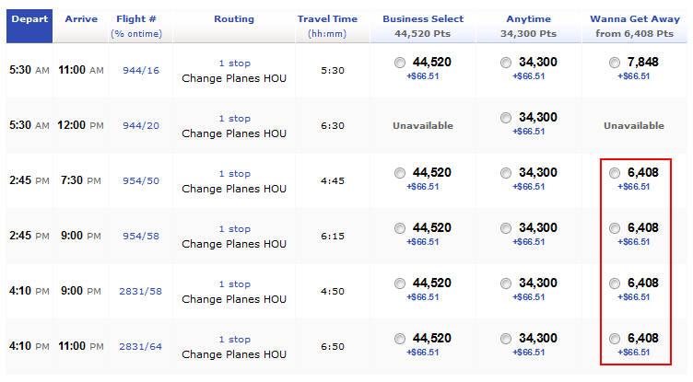The image size is (693, 382).
Task: Select Anytime 34,300 fare arriving 12:00 PM
Action: [x=506, y=118]
